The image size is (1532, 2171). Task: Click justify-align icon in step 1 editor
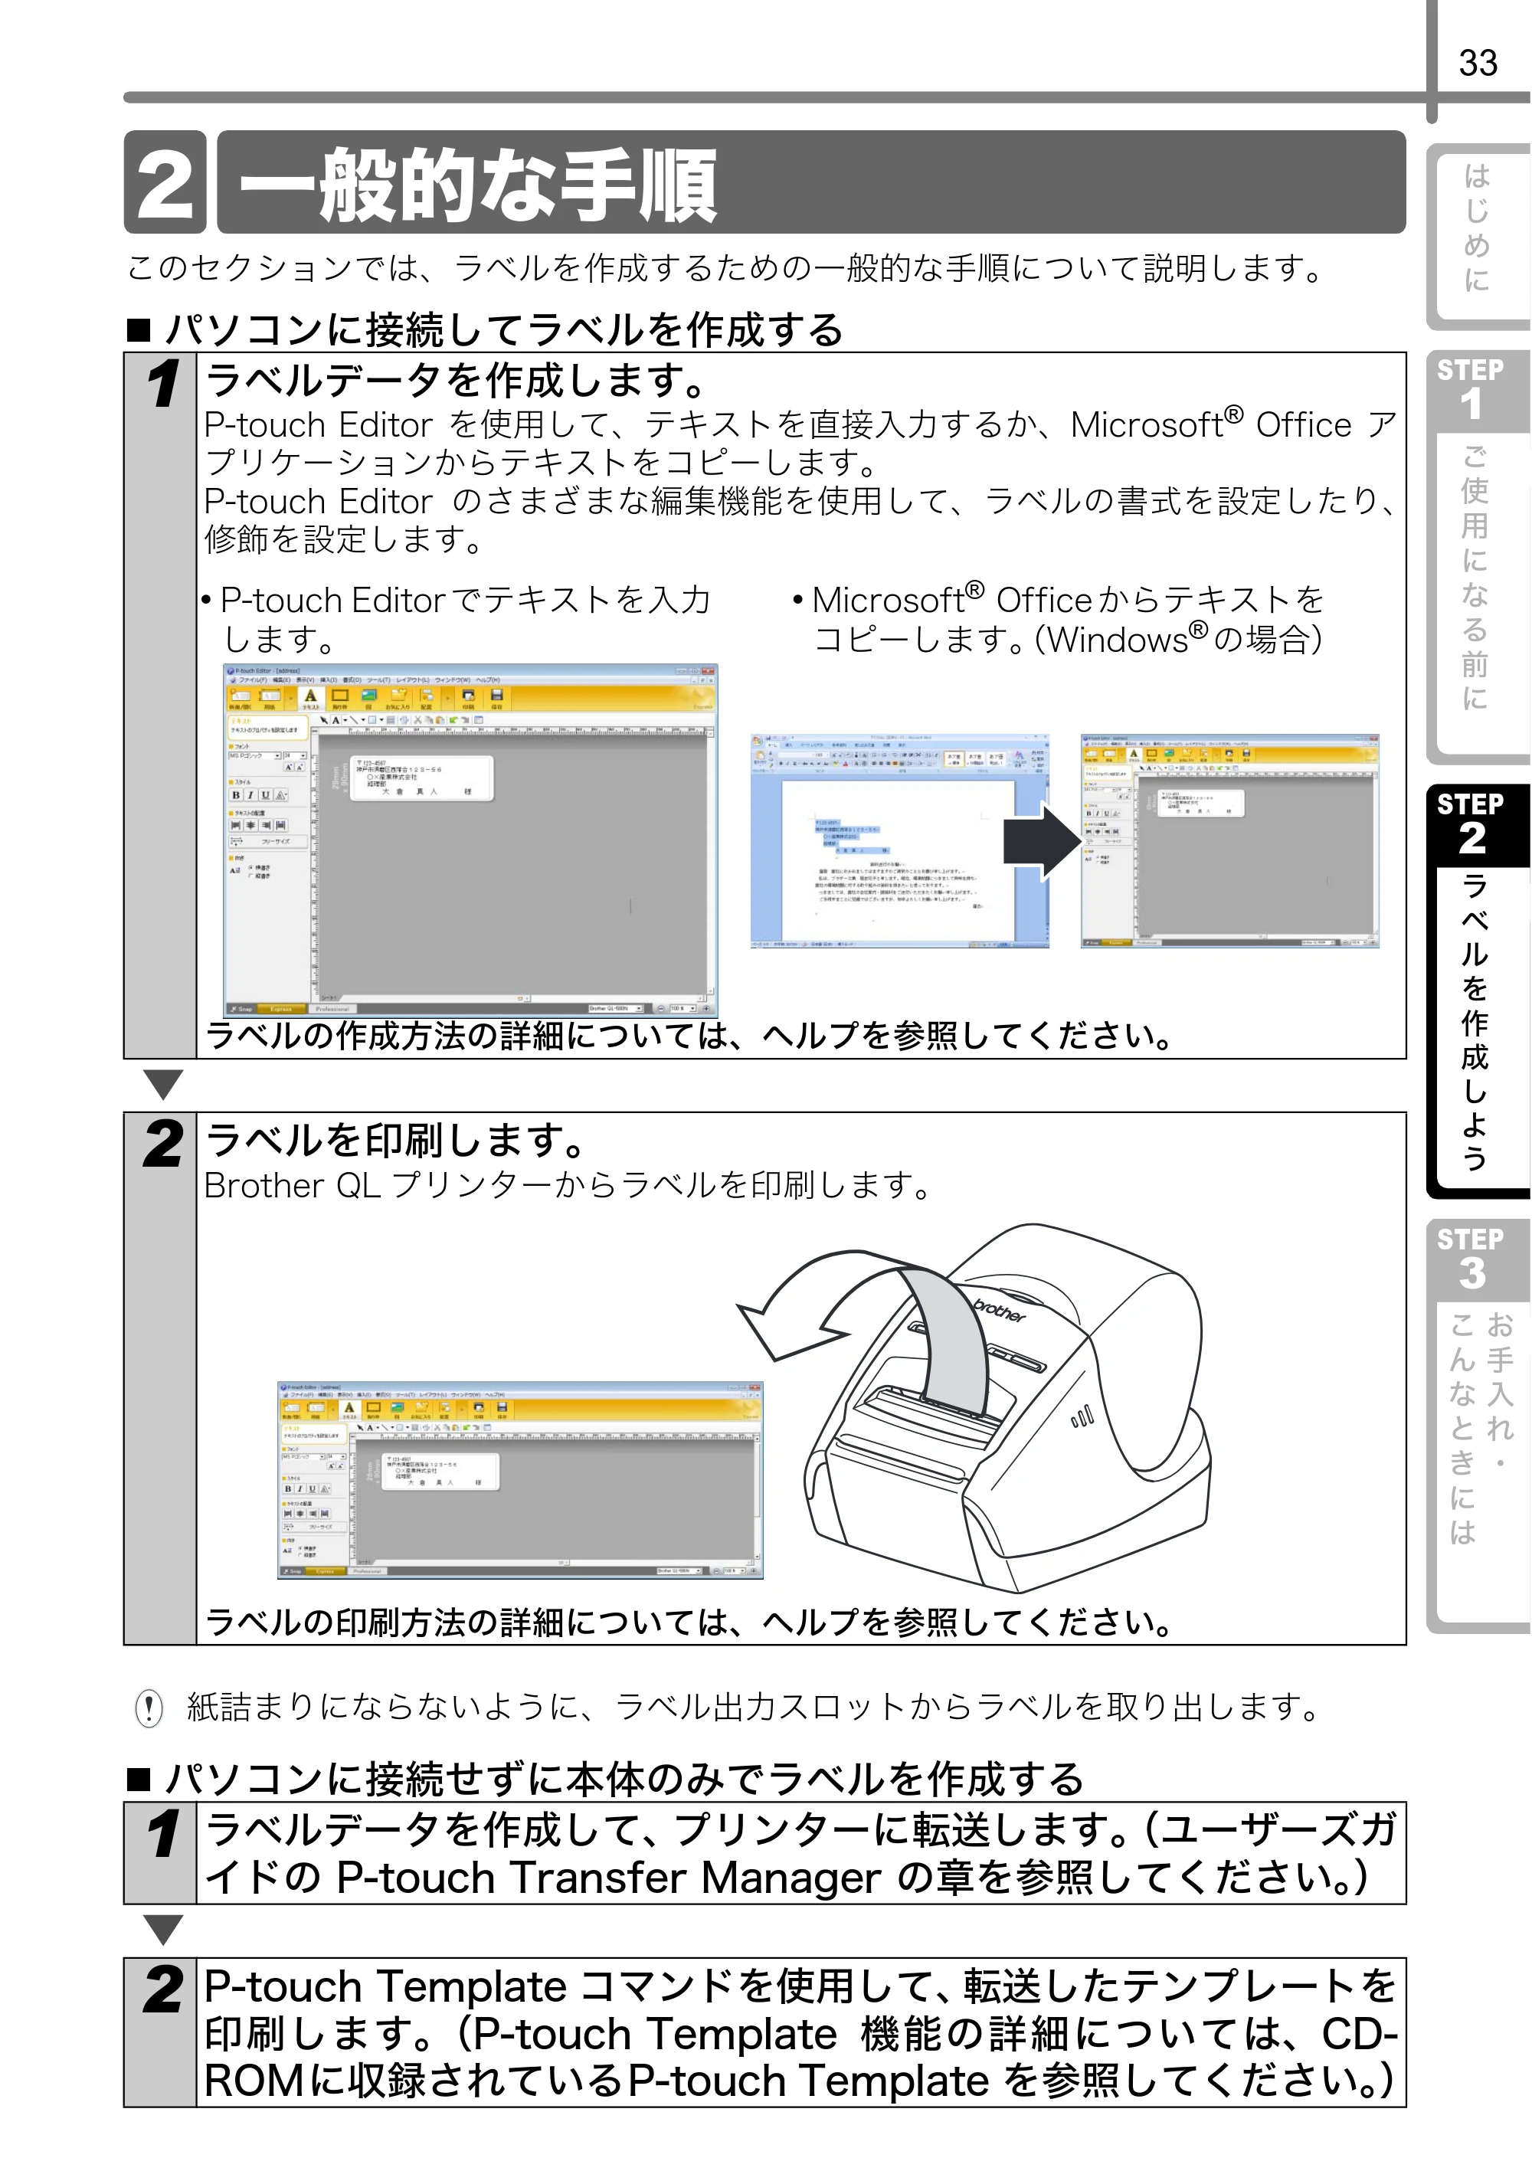[281, 826]
